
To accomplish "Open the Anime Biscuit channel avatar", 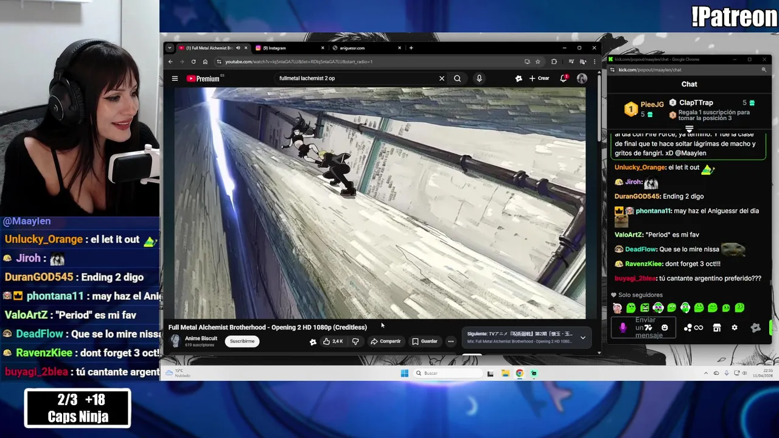I will (x=175, y=341).
